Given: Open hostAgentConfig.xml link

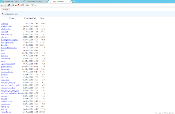Looking at the screenshot, I should coord(10,40).
